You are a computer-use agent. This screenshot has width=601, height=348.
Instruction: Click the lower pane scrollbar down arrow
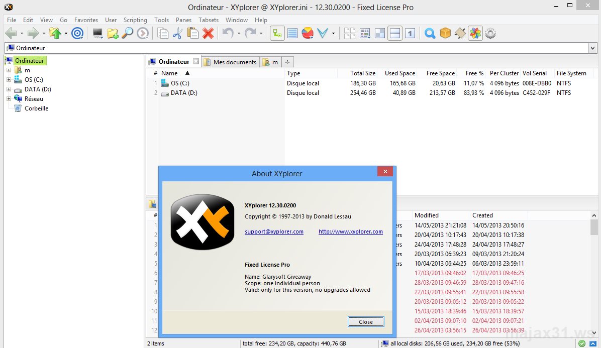click(594, 333)
